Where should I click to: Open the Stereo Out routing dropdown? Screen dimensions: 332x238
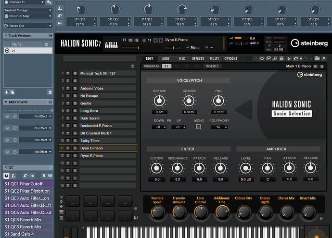(x=28, y=26)
